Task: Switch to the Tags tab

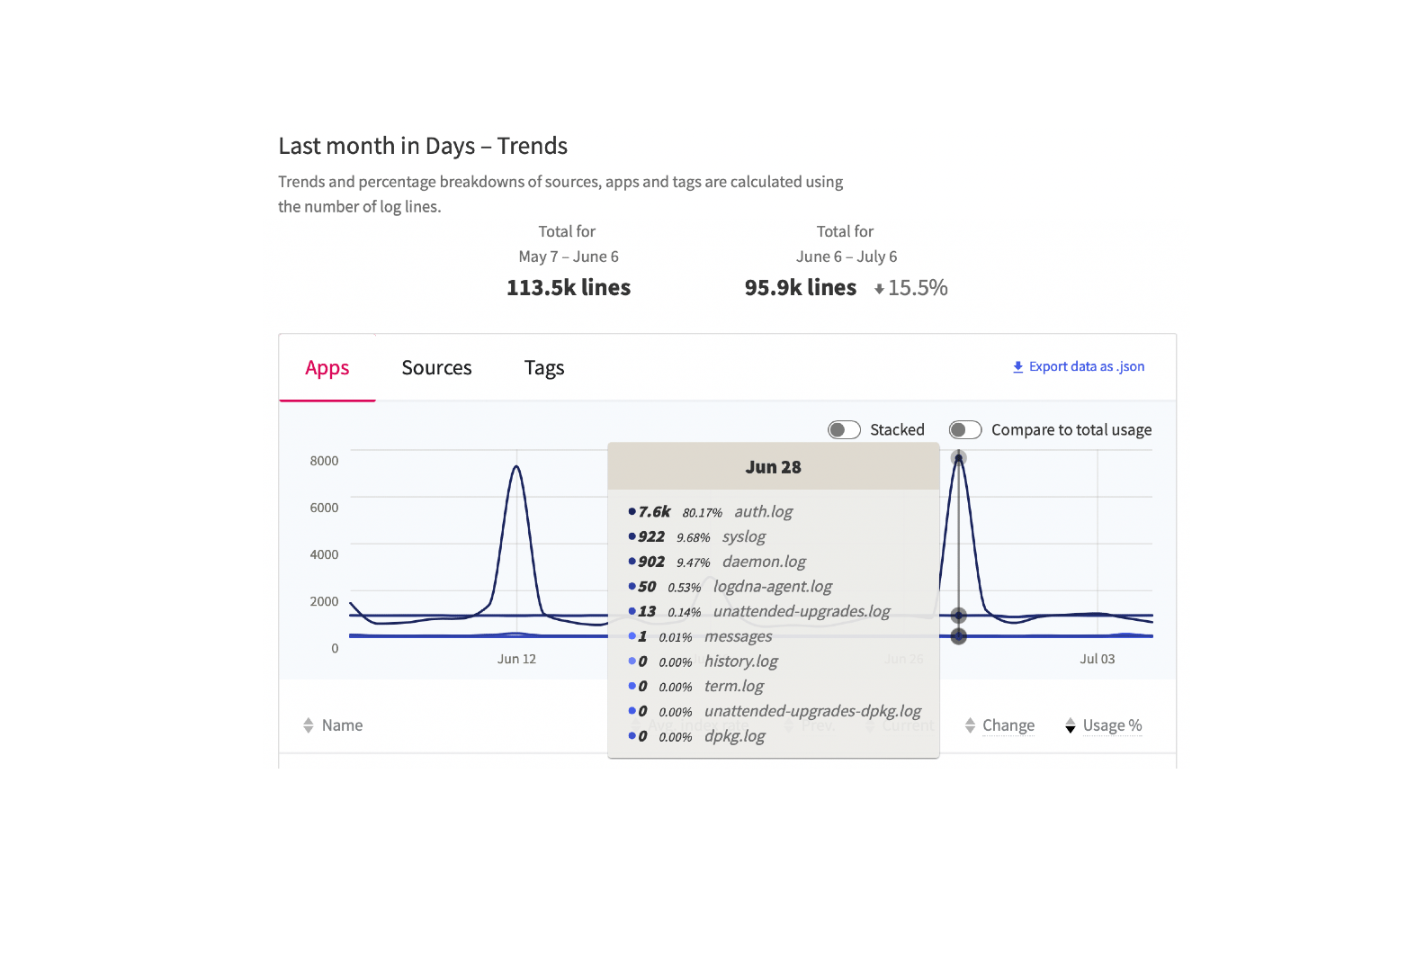Action: click(544, 368)
